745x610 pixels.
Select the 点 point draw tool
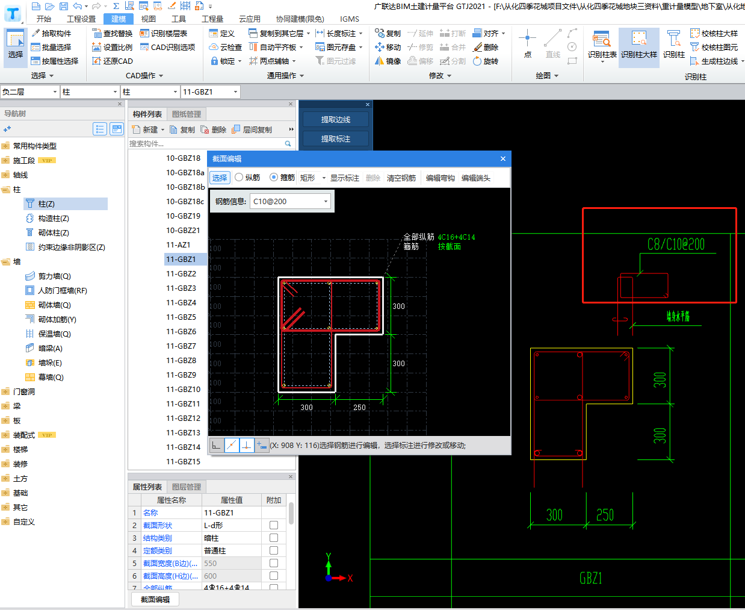click(x=528, y=43)
